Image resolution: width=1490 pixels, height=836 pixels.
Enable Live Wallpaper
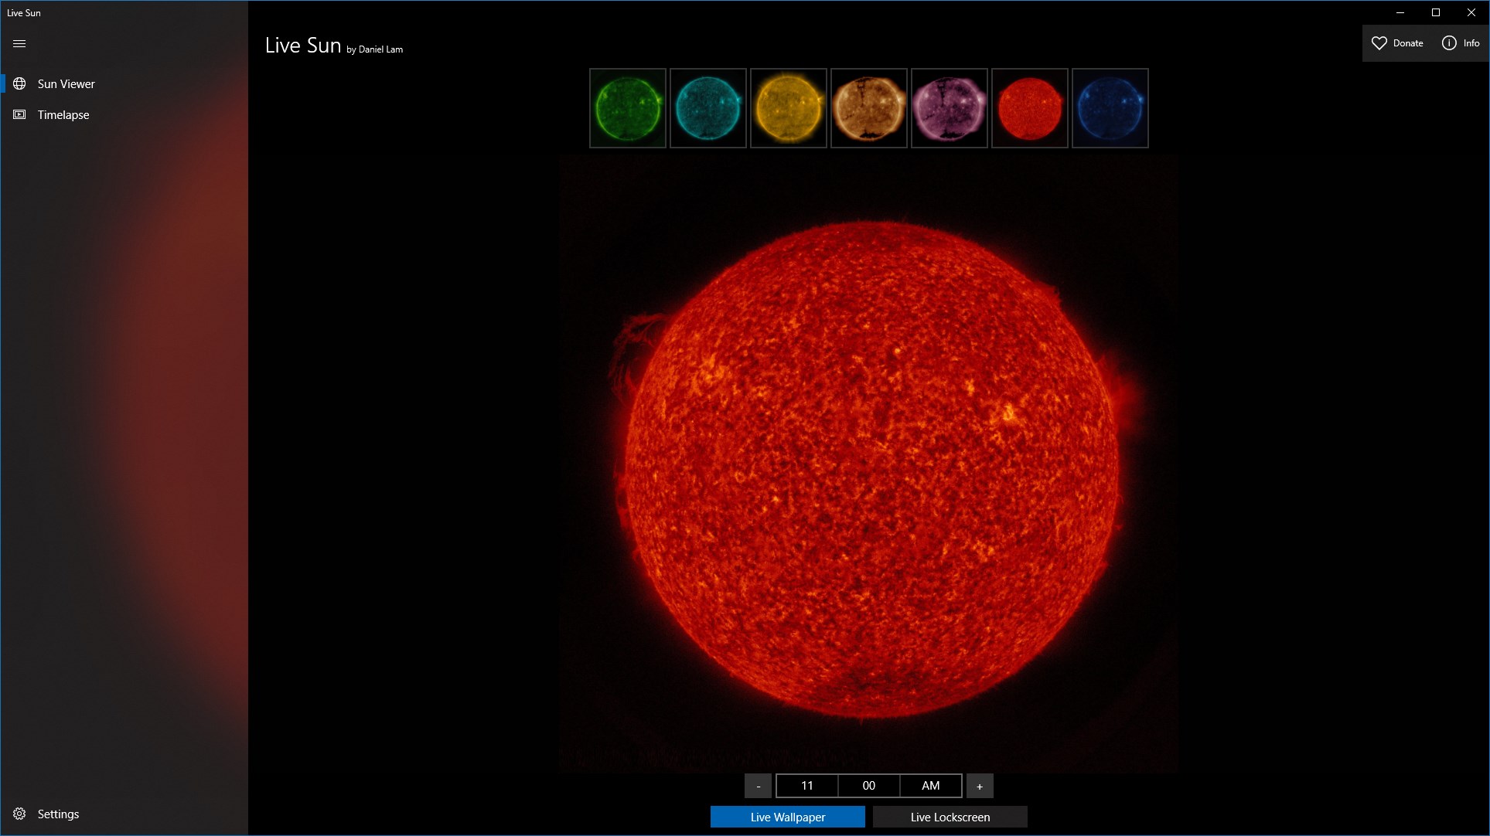[787, 817]
